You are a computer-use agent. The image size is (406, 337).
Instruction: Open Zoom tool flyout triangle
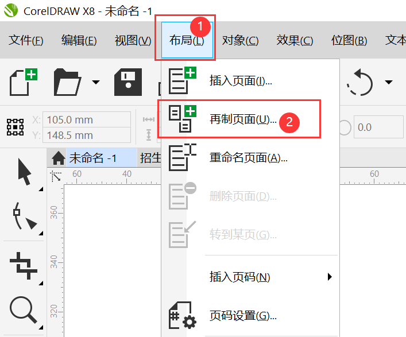click(x=41, y=327)
